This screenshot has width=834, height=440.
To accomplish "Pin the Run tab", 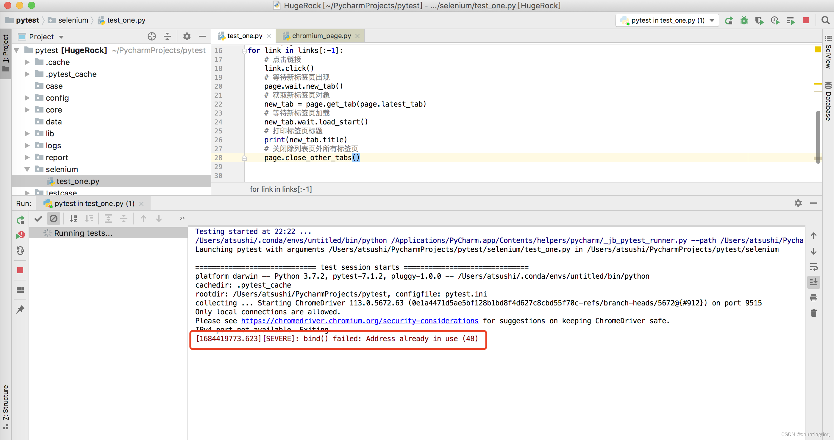I will [21, 309].
